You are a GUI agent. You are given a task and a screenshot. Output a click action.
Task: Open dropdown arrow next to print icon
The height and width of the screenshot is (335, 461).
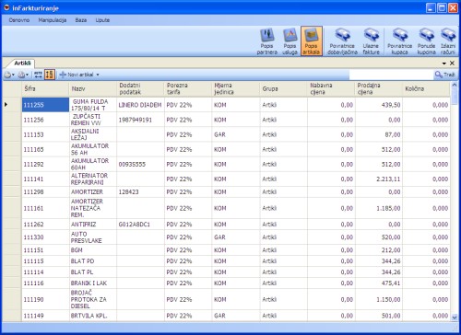coord(13,75)
